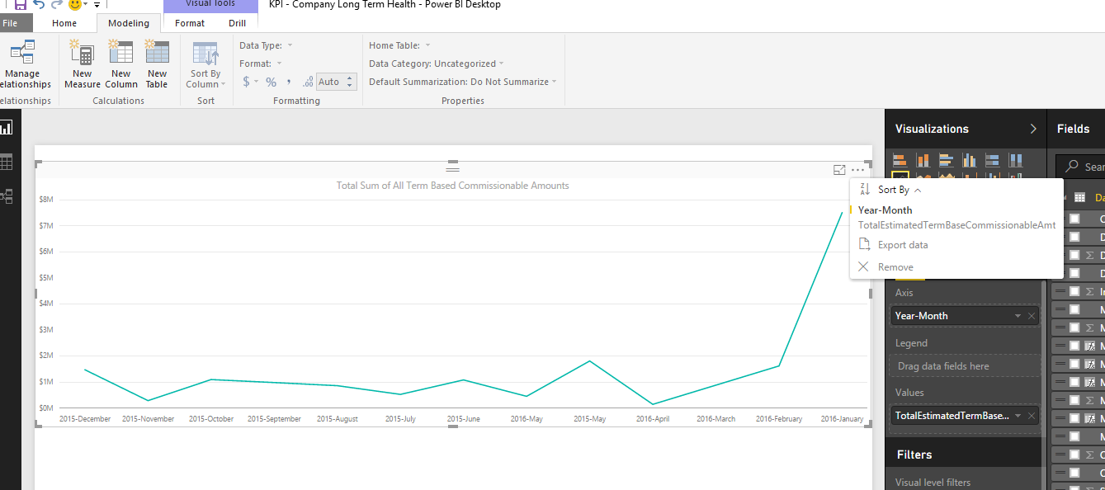Screen dimensions: 1105x490
Task: Click the $8M y-axis label
Action: (46, 200)
